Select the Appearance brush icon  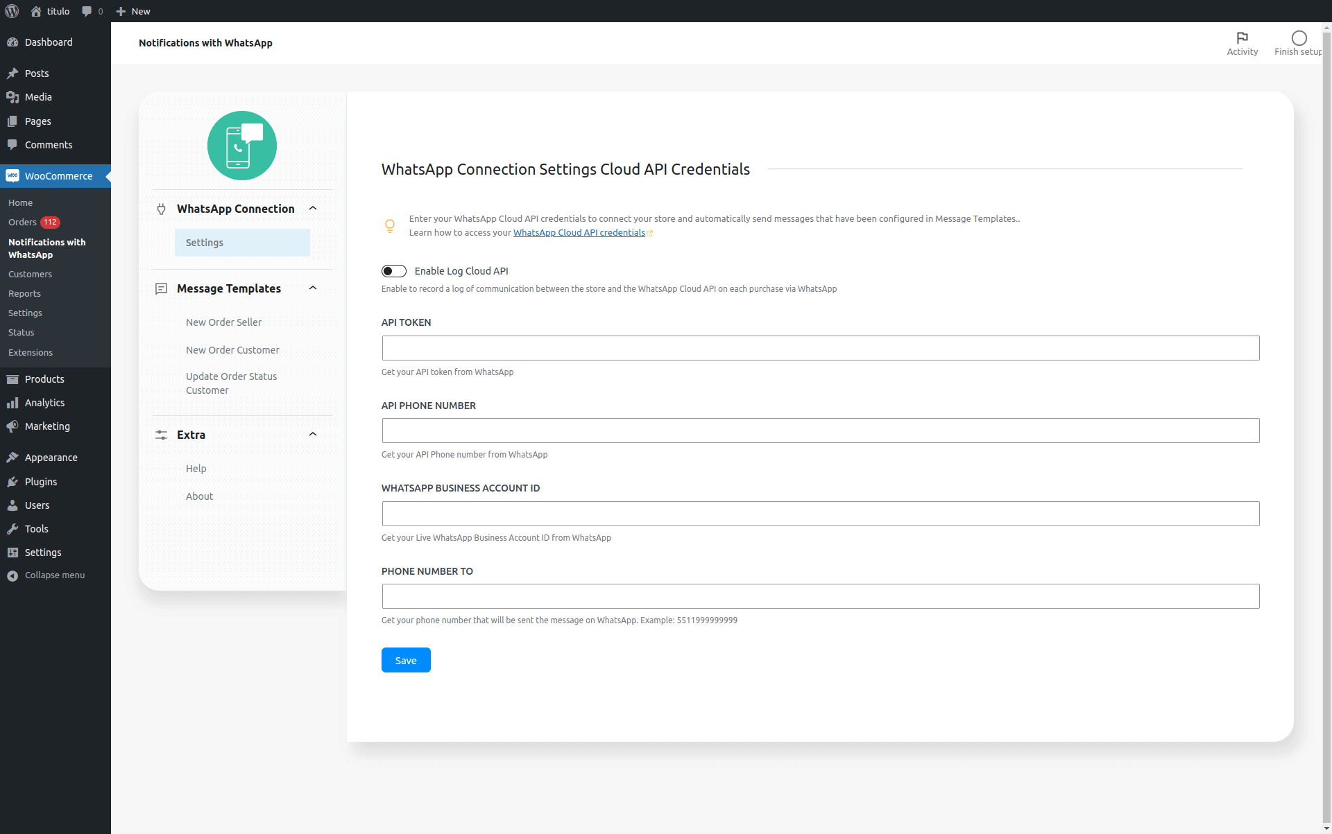[x=12, y=458]
